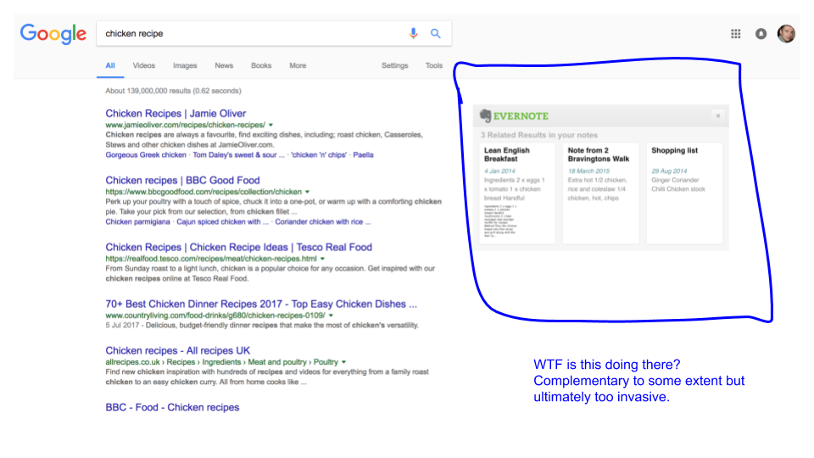Switch to the Videos tab
Image resolution: width=814 pixels, height=458 pixels.
[x=144, y=65]
